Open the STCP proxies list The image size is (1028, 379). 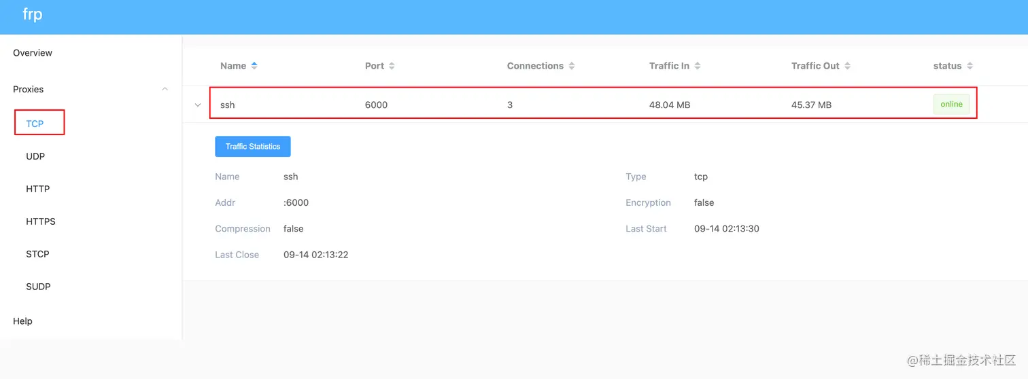[x=37, y=254]
